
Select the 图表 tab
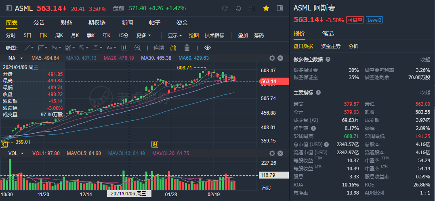click(x=12, y=23)
